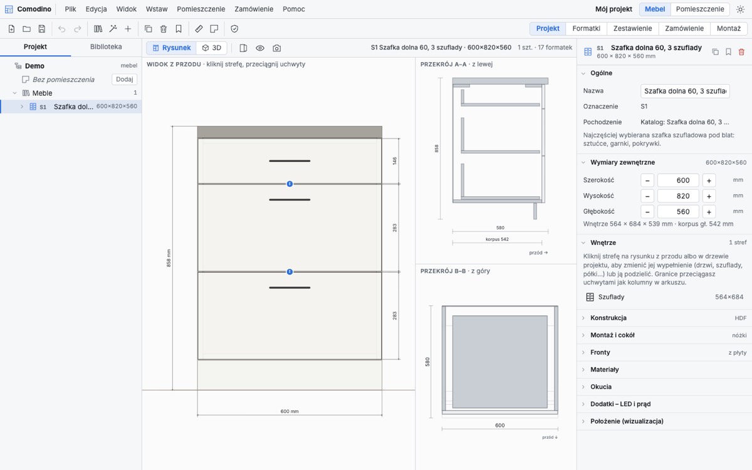Screen dimensions: 752x470
Task: Click the Nazwa name input field
Action: pos(685,91)
